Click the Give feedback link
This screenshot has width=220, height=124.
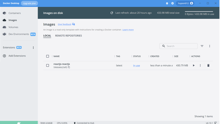[65, 24]
